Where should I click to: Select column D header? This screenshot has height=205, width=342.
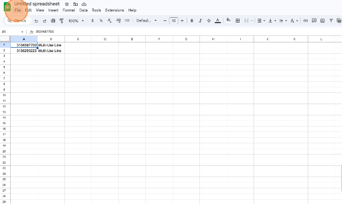coord(105,39)
